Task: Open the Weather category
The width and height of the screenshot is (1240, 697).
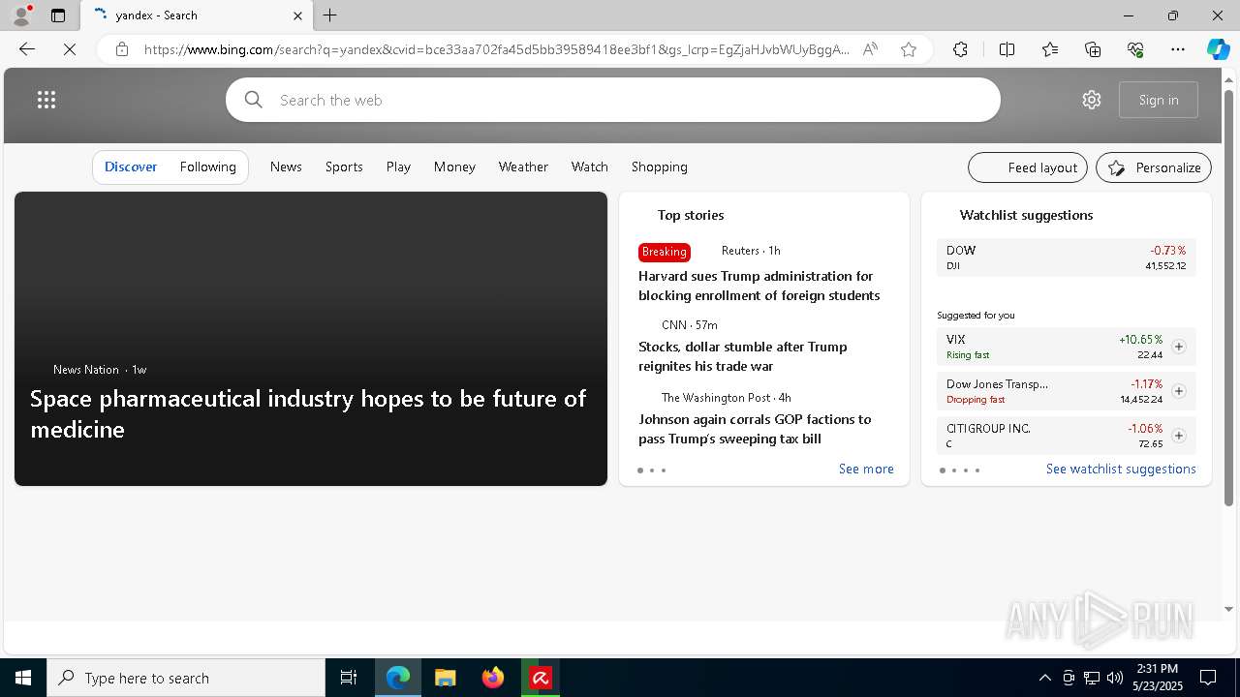Action: [523, 167]
